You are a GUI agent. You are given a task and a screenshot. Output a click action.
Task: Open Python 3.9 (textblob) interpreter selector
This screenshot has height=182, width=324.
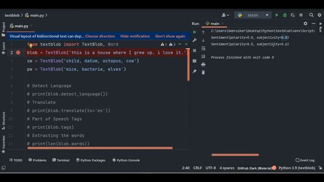(x=297, y=168)
